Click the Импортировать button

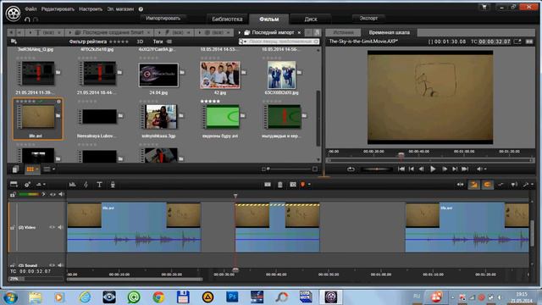pos(163,18)
